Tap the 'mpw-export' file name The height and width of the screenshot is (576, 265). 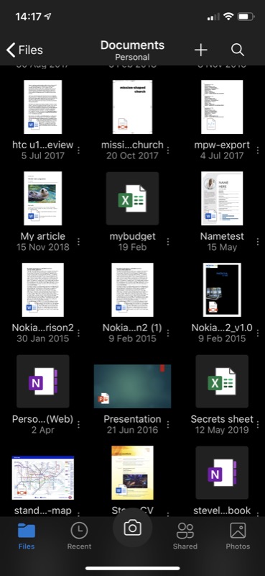pos(222,145)
